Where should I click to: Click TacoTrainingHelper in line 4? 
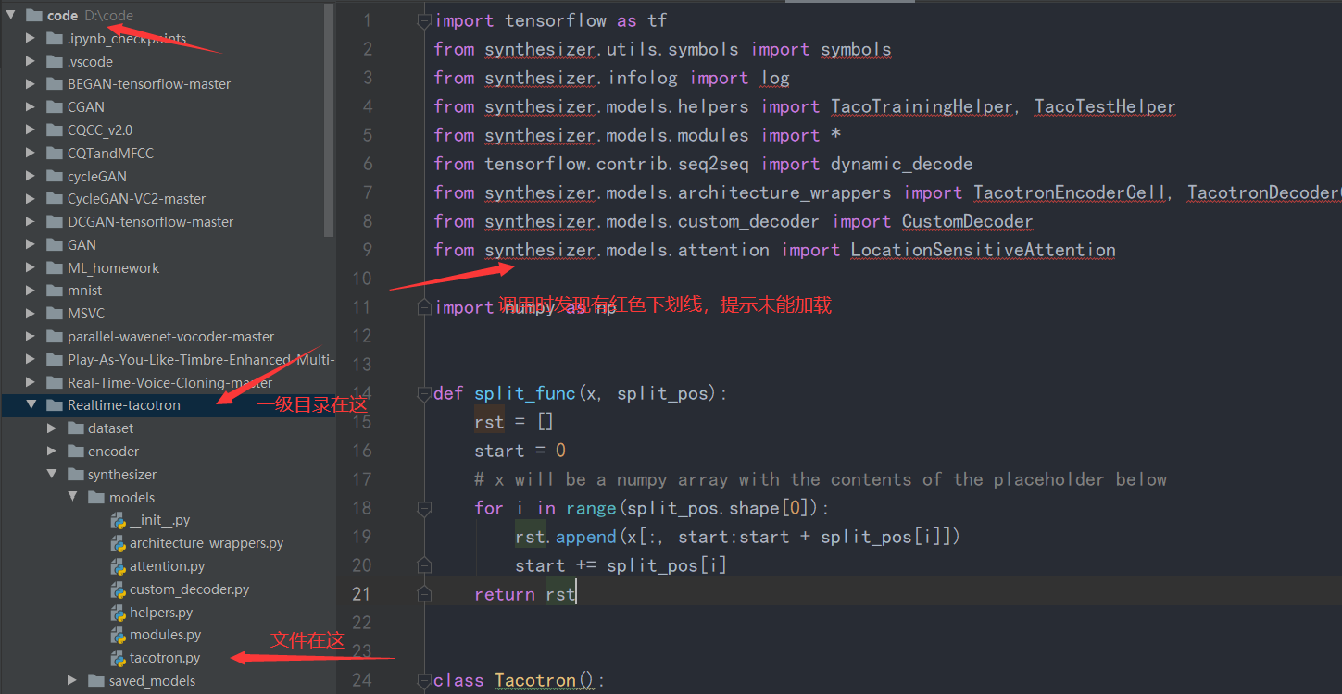click(x=922, y=106)
